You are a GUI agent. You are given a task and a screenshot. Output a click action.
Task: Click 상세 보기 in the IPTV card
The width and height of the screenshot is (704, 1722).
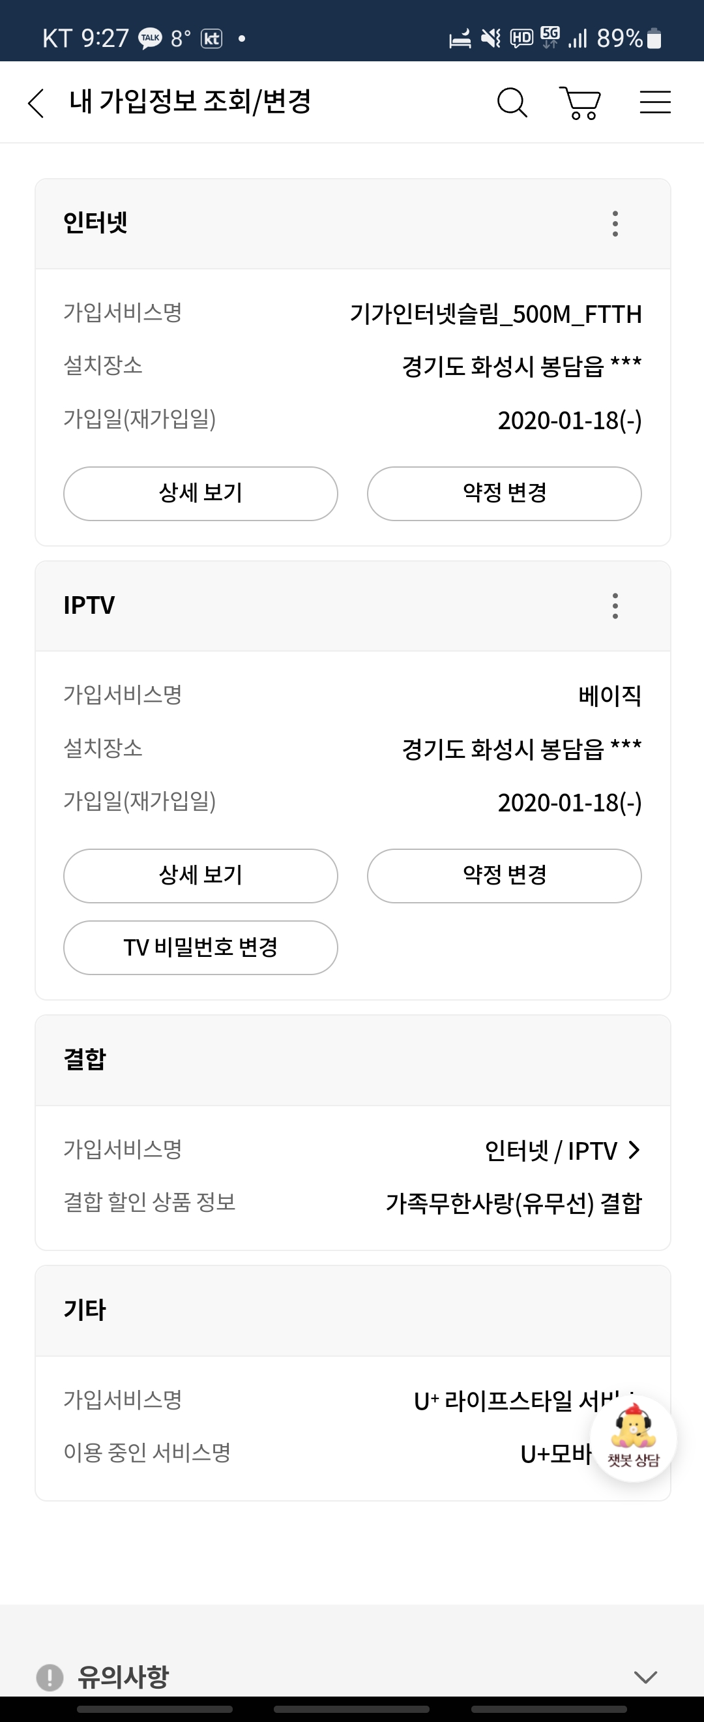click(x=200, y=876)
